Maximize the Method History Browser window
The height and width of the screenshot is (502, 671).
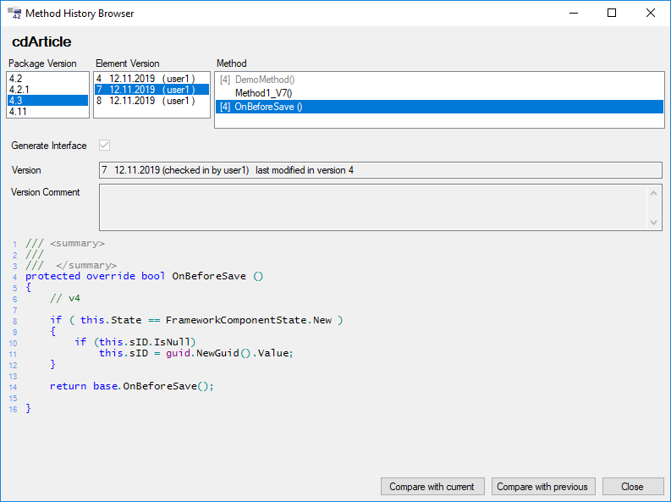[x=612, y=14]
